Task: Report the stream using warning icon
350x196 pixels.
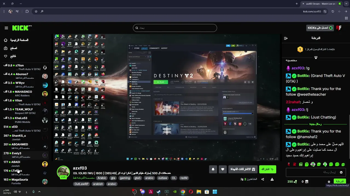Action: click(x=272, y=179)
